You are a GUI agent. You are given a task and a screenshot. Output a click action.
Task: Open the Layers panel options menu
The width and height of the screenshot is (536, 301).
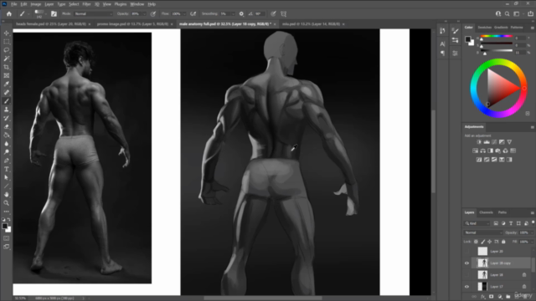pos(533,212)
